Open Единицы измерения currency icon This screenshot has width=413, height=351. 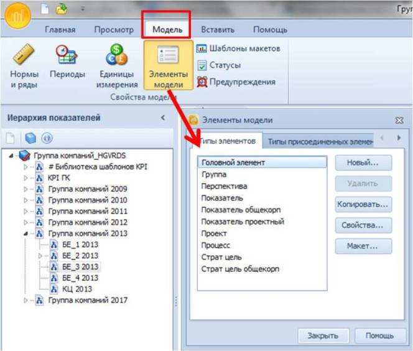coord(116,56)
